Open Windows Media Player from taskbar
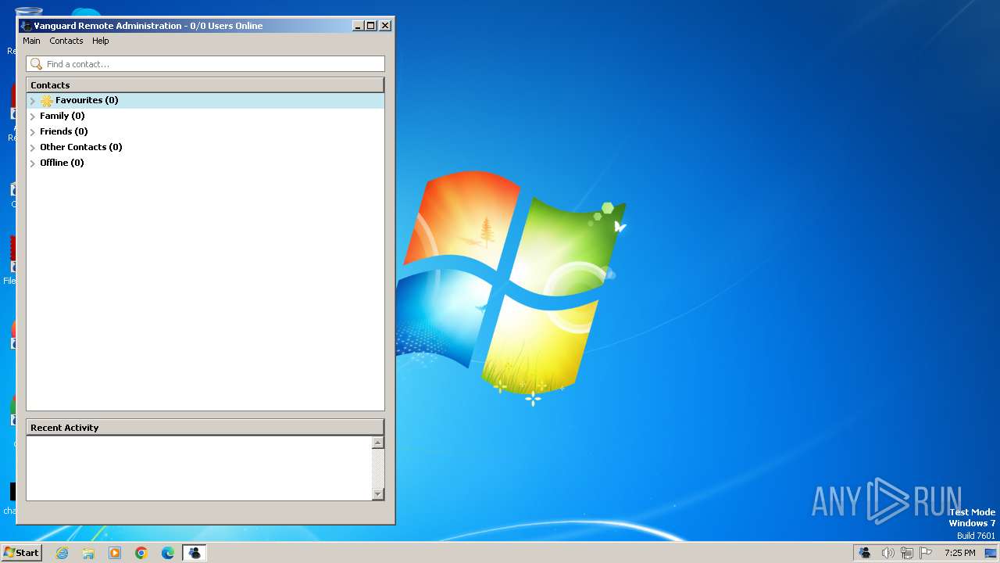Viewport: 1000px width, 563px height. pyautogui.click(x=115, y=553)
